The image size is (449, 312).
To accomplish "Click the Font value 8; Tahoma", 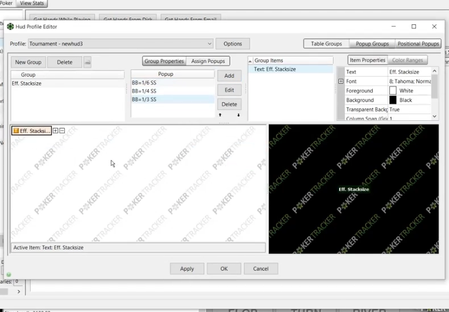I will click(409, 81).
